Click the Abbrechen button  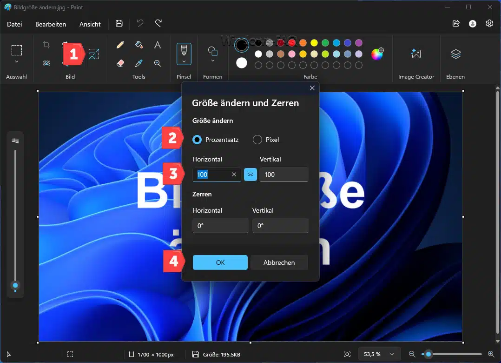click(279, 262)
